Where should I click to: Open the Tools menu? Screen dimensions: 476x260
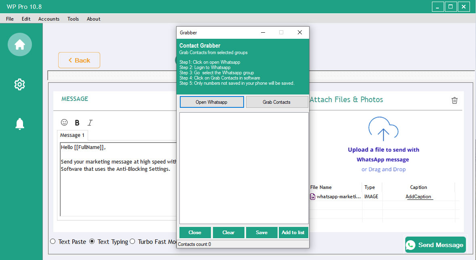tap(73, 19)
